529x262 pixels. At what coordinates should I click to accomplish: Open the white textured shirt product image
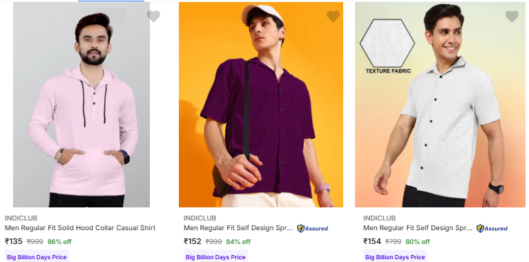point(441,104)
